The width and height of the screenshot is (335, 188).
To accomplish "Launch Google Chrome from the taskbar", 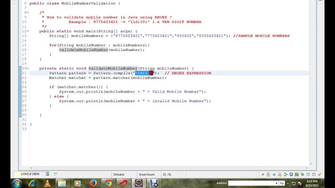I will [108, 183].
